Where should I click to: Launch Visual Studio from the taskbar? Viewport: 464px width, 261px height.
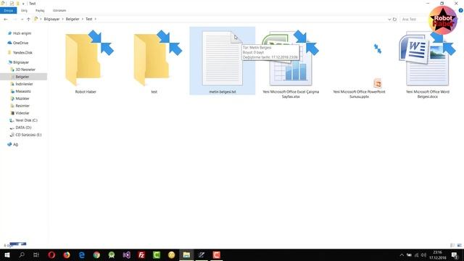(126, 254)
